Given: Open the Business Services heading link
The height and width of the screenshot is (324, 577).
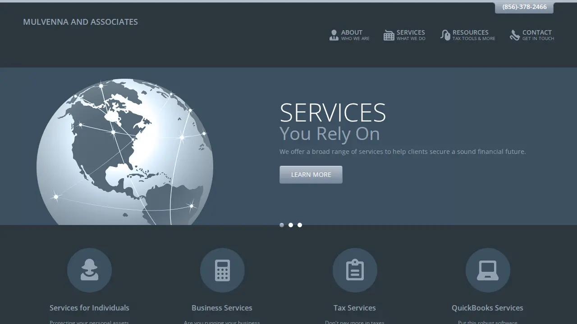Looking at the screenshot, I should (x=222, y=308).
